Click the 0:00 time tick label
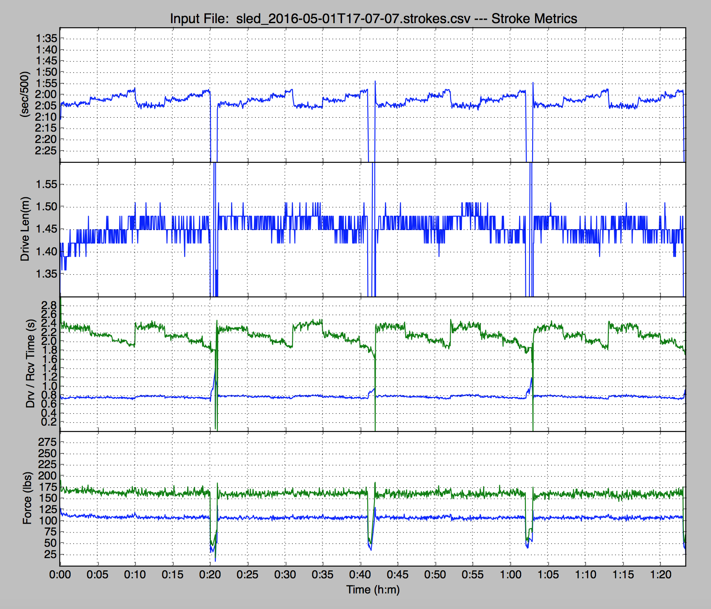The width and height of the screenshot is (711, 609). (60, 575)
